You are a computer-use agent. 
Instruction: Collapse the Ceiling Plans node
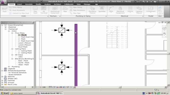click(x=12, y=49)
